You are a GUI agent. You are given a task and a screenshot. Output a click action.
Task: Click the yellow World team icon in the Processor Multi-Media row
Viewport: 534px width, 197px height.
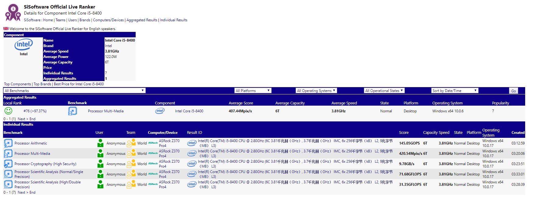point(131,154)
